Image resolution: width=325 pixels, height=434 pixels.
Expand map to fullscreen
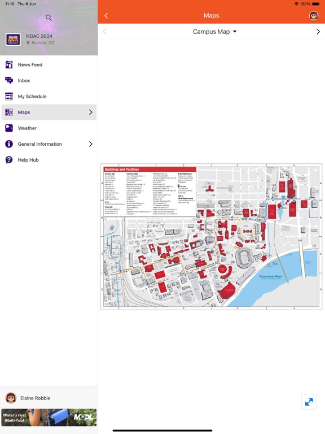click(x=309, y=402)
